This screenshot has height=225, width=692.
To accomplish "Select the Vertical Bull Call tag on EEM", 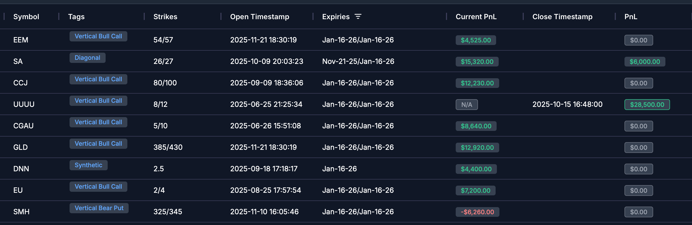I will tap(98, 36).
